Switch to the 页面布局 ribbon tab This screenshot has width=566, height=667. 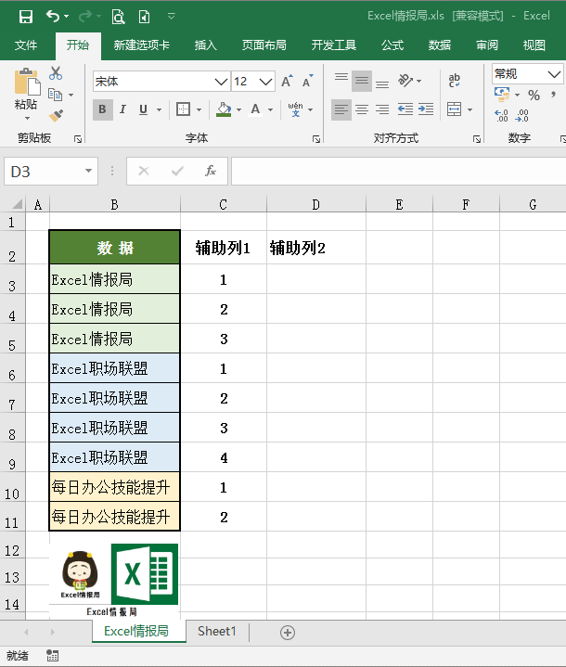[x=264, y=45]
